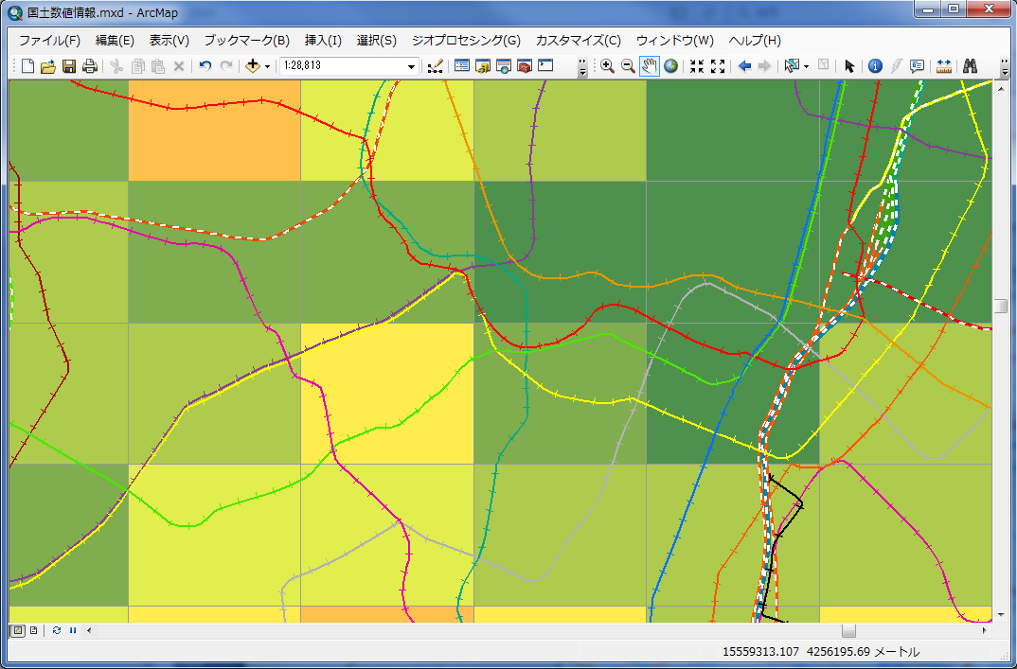Screen dimensions: 1017x669
Task: Switch to Layout View
Action: tap(34, 630)
